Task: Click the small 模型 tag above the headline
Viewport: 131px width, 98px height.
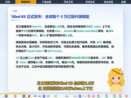Action: [x=15, y=11]
